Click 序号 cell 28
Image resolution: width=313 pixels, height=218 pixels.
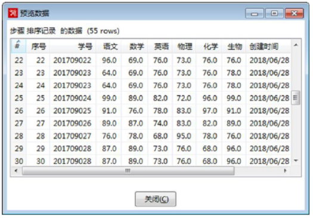click(41, 136)
